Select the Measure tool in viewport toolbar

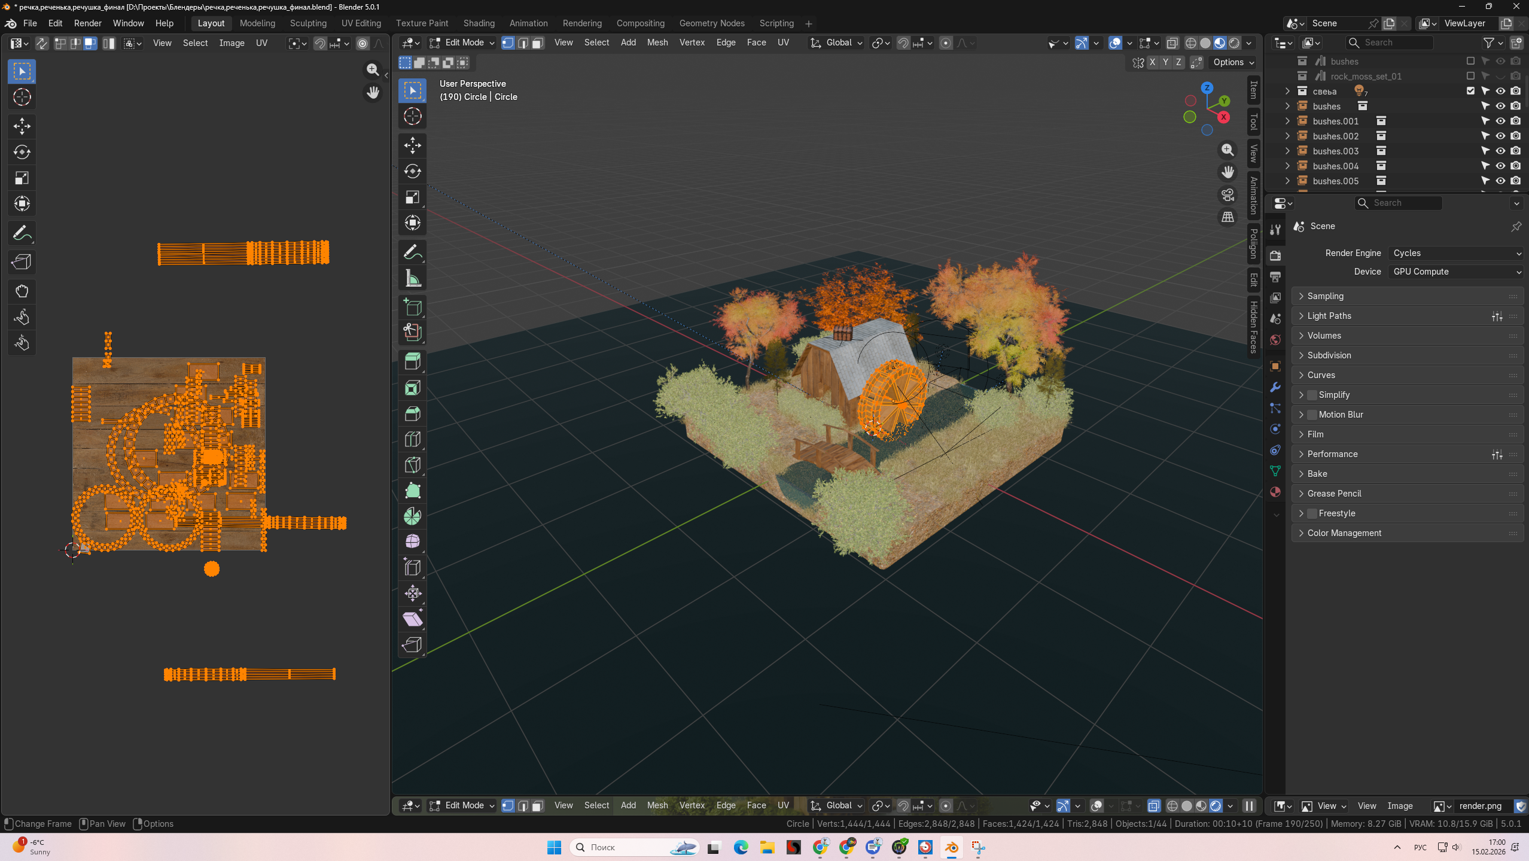(x=412, y=279)
